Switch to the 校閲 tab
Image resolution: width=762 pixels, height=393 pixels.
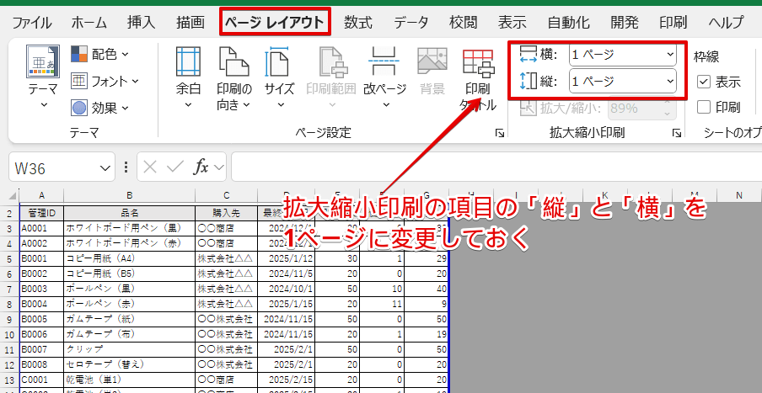click(463, 23)
